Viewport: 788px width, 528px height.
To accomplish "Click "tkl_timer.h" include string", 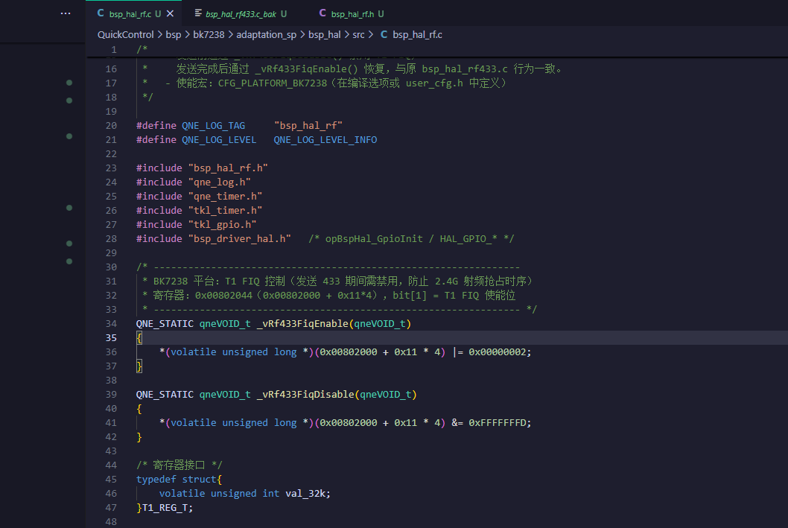I will click(x=225, y=210).
